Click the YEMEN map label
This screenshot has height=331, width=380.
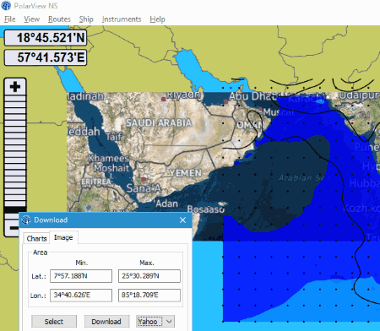(x=186, y=173)
